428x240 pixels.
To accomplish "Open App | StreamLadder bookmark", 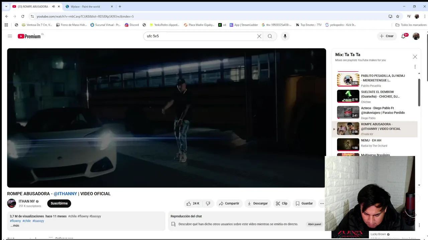I will click(243, 25).
